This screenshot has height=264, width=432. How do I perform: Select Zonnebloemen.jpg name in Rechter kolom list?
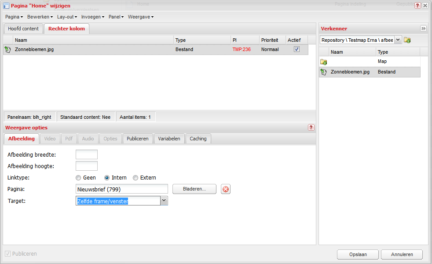click(x=34, y=49)
